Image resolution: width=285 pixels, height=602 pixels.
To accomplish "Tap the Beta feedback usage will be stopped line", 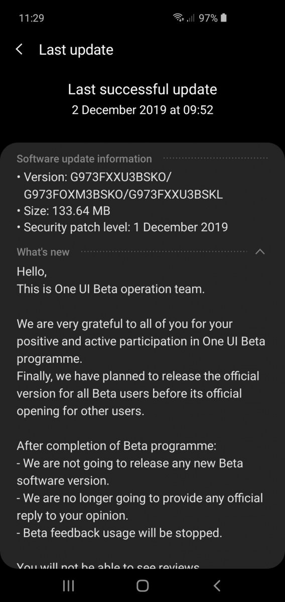I will (x=119, y=533).
